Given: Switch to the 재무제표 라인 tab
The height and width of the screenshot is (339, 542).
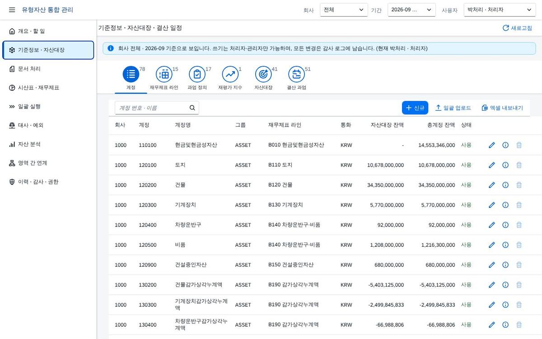Looking at the screenshot, I should point(164,79).
